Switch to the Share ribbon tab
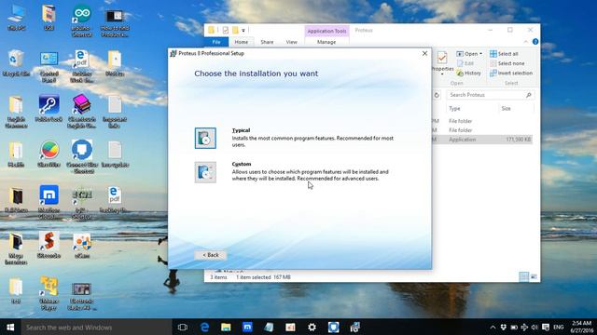597x335 pixels. 267,42
